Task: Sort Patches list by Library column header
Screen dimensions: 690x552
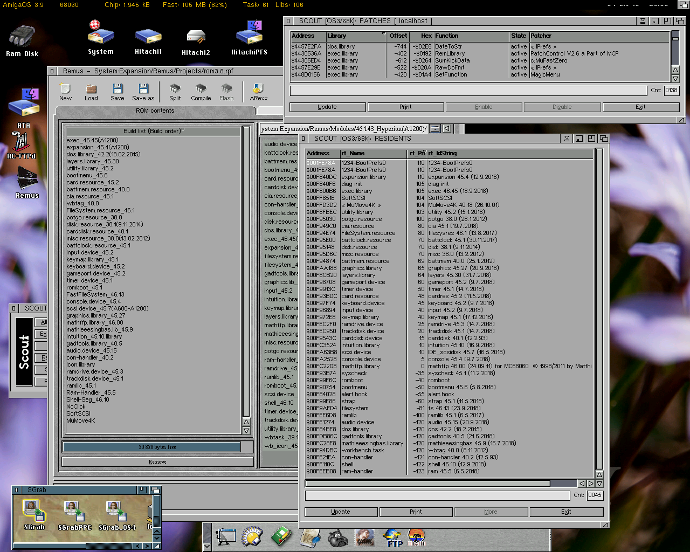Action: coord(356,36)
